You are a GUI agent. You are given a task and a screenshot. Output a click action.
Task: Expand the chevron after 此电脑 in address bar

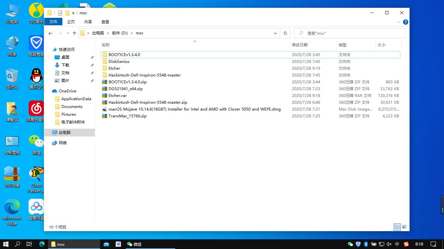[x=108, y=33]
